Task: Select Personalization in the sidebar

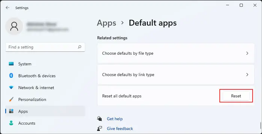Action: [45, 99]
